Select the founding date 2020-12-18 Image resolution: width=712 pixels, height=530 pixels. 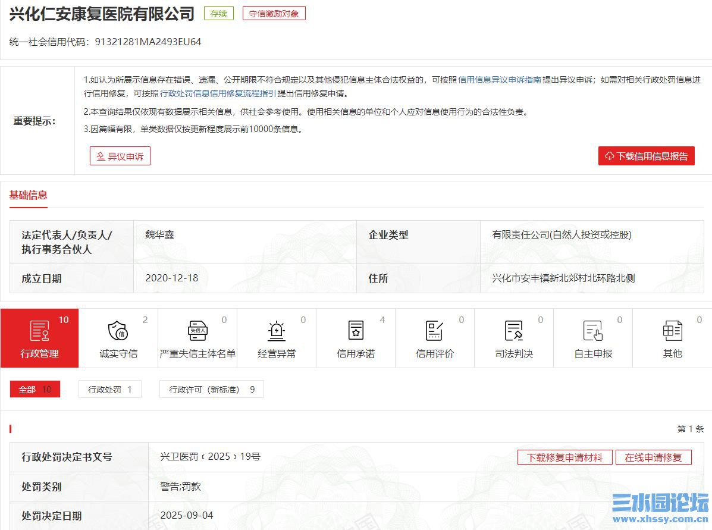point(172,278)
